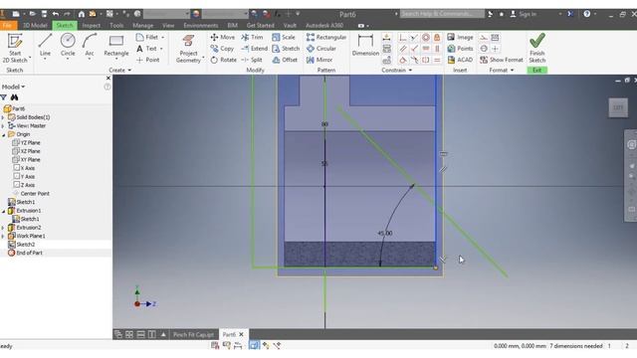
Task: Click the Scale tool
Action: click(x=284, y=38)
